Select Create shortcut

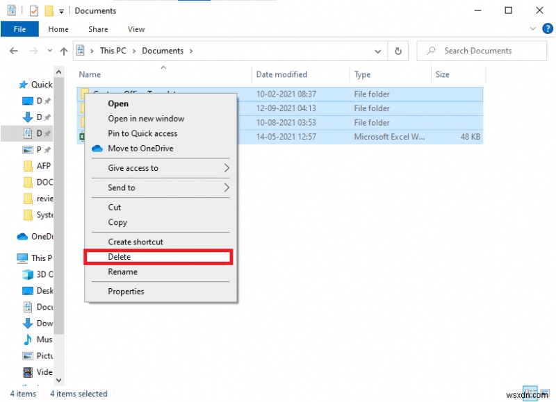pyautogui.click(x=161, y=242)
